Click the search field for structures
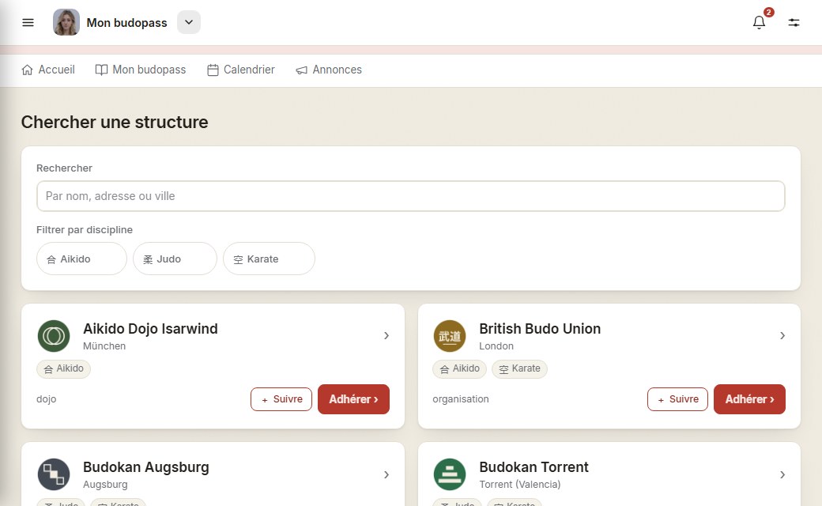822x506 pixels. click(411, 196)
